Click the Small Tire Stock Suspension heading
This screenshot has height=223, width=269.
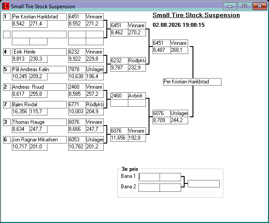(196, 15)
